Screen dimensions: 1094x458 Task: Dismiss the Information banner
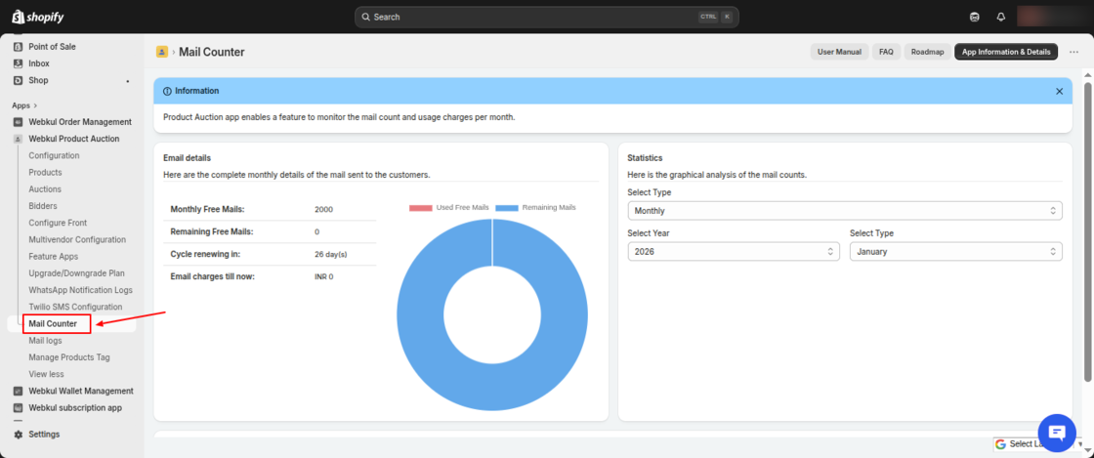1059,92
